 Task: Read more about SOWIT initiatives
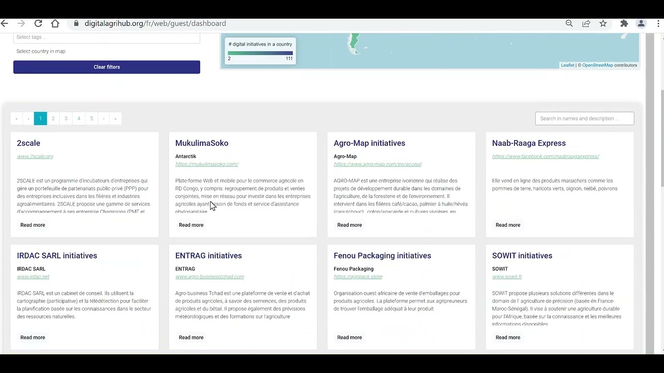coord(508,337)
